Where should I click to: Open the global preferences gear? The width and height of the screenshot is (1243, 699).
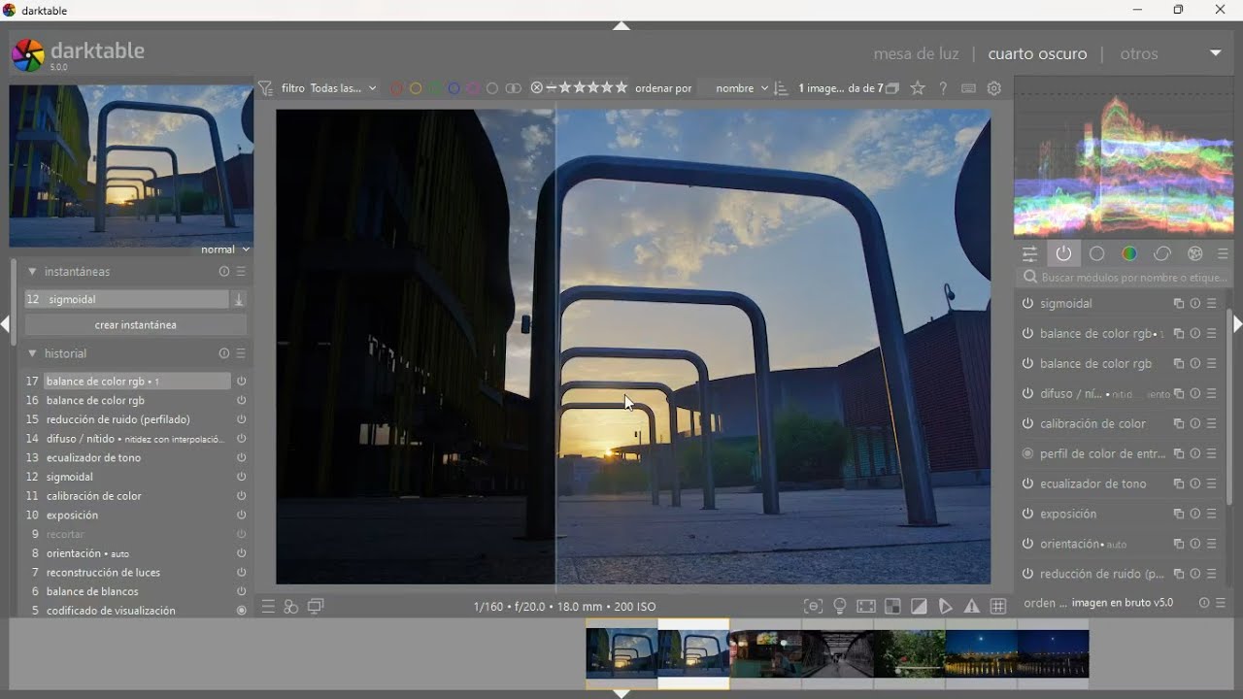pyautogui.click(x=994, y=88)
